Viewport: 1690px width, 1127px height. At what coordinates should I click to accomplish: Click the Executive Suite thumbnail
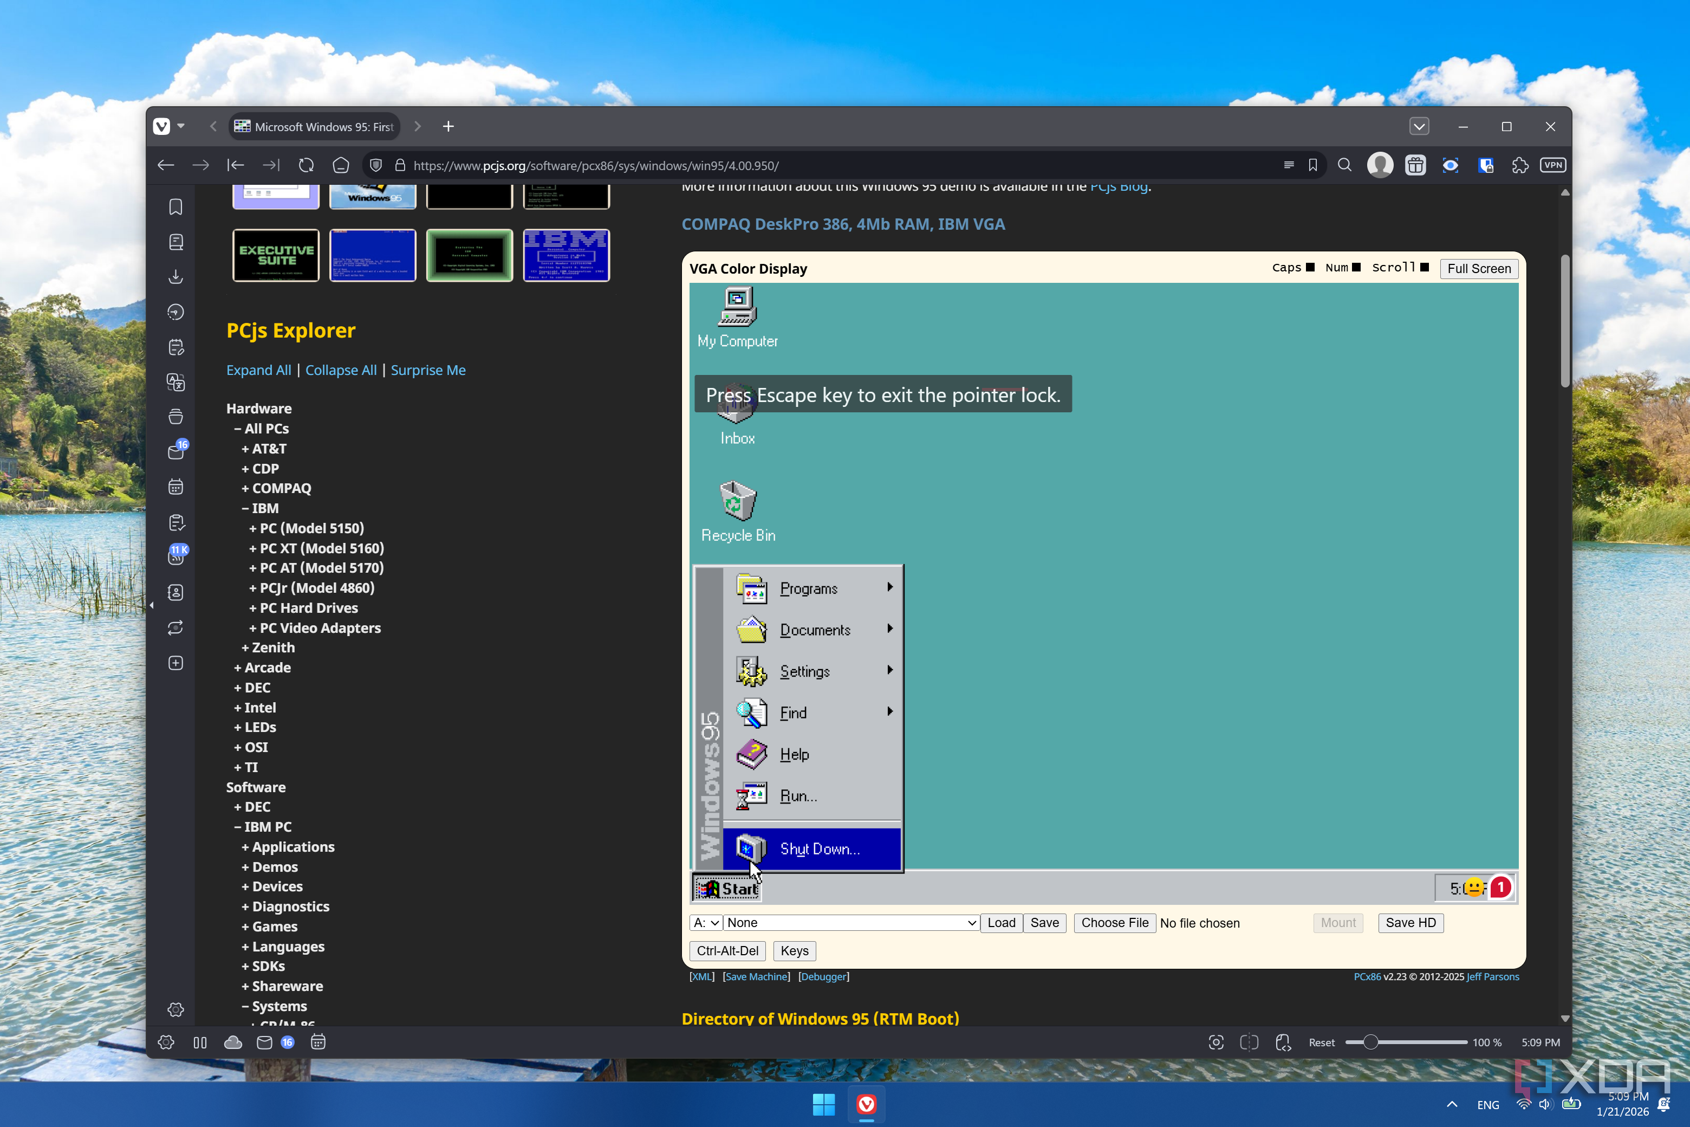coord(276,255)
